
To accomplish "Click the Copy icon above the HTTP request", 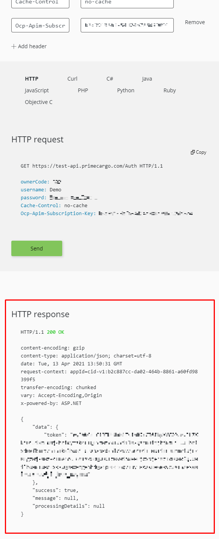I will (198, 152).
